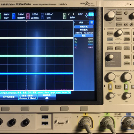
Task: Push the Jitter button
Action: tap(127, 48)
